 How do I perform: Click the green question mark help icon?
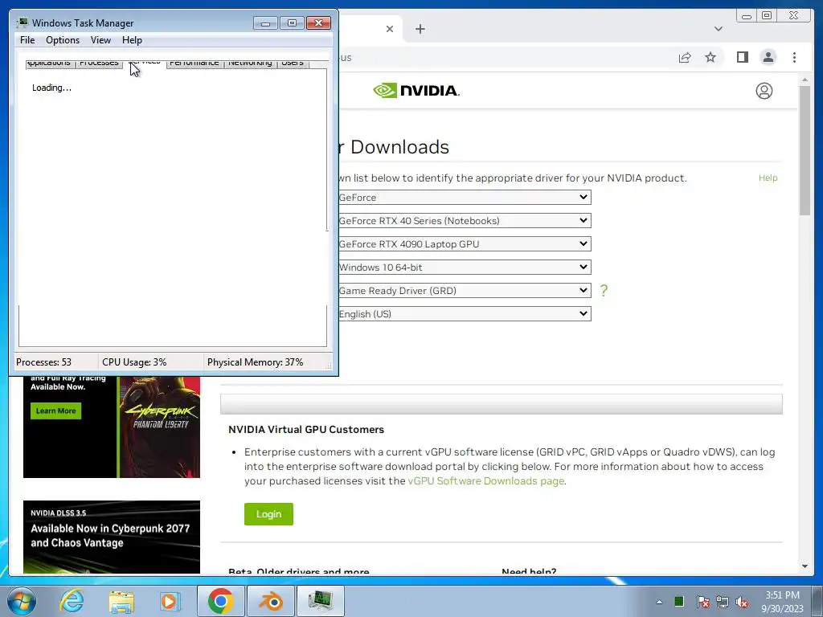(604, 290)
